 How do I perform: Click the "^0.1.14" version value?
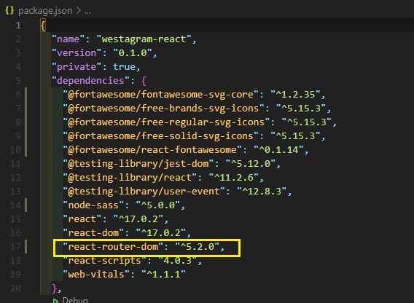pos(279,150)
